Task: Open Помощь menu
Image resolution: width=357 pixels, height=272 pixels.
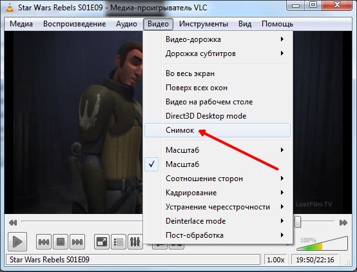Action: coord(277,24)
